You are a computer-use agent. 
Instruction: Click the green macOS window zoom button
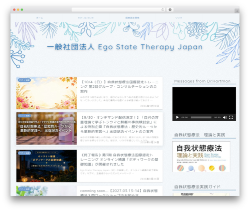coord(22,10)
